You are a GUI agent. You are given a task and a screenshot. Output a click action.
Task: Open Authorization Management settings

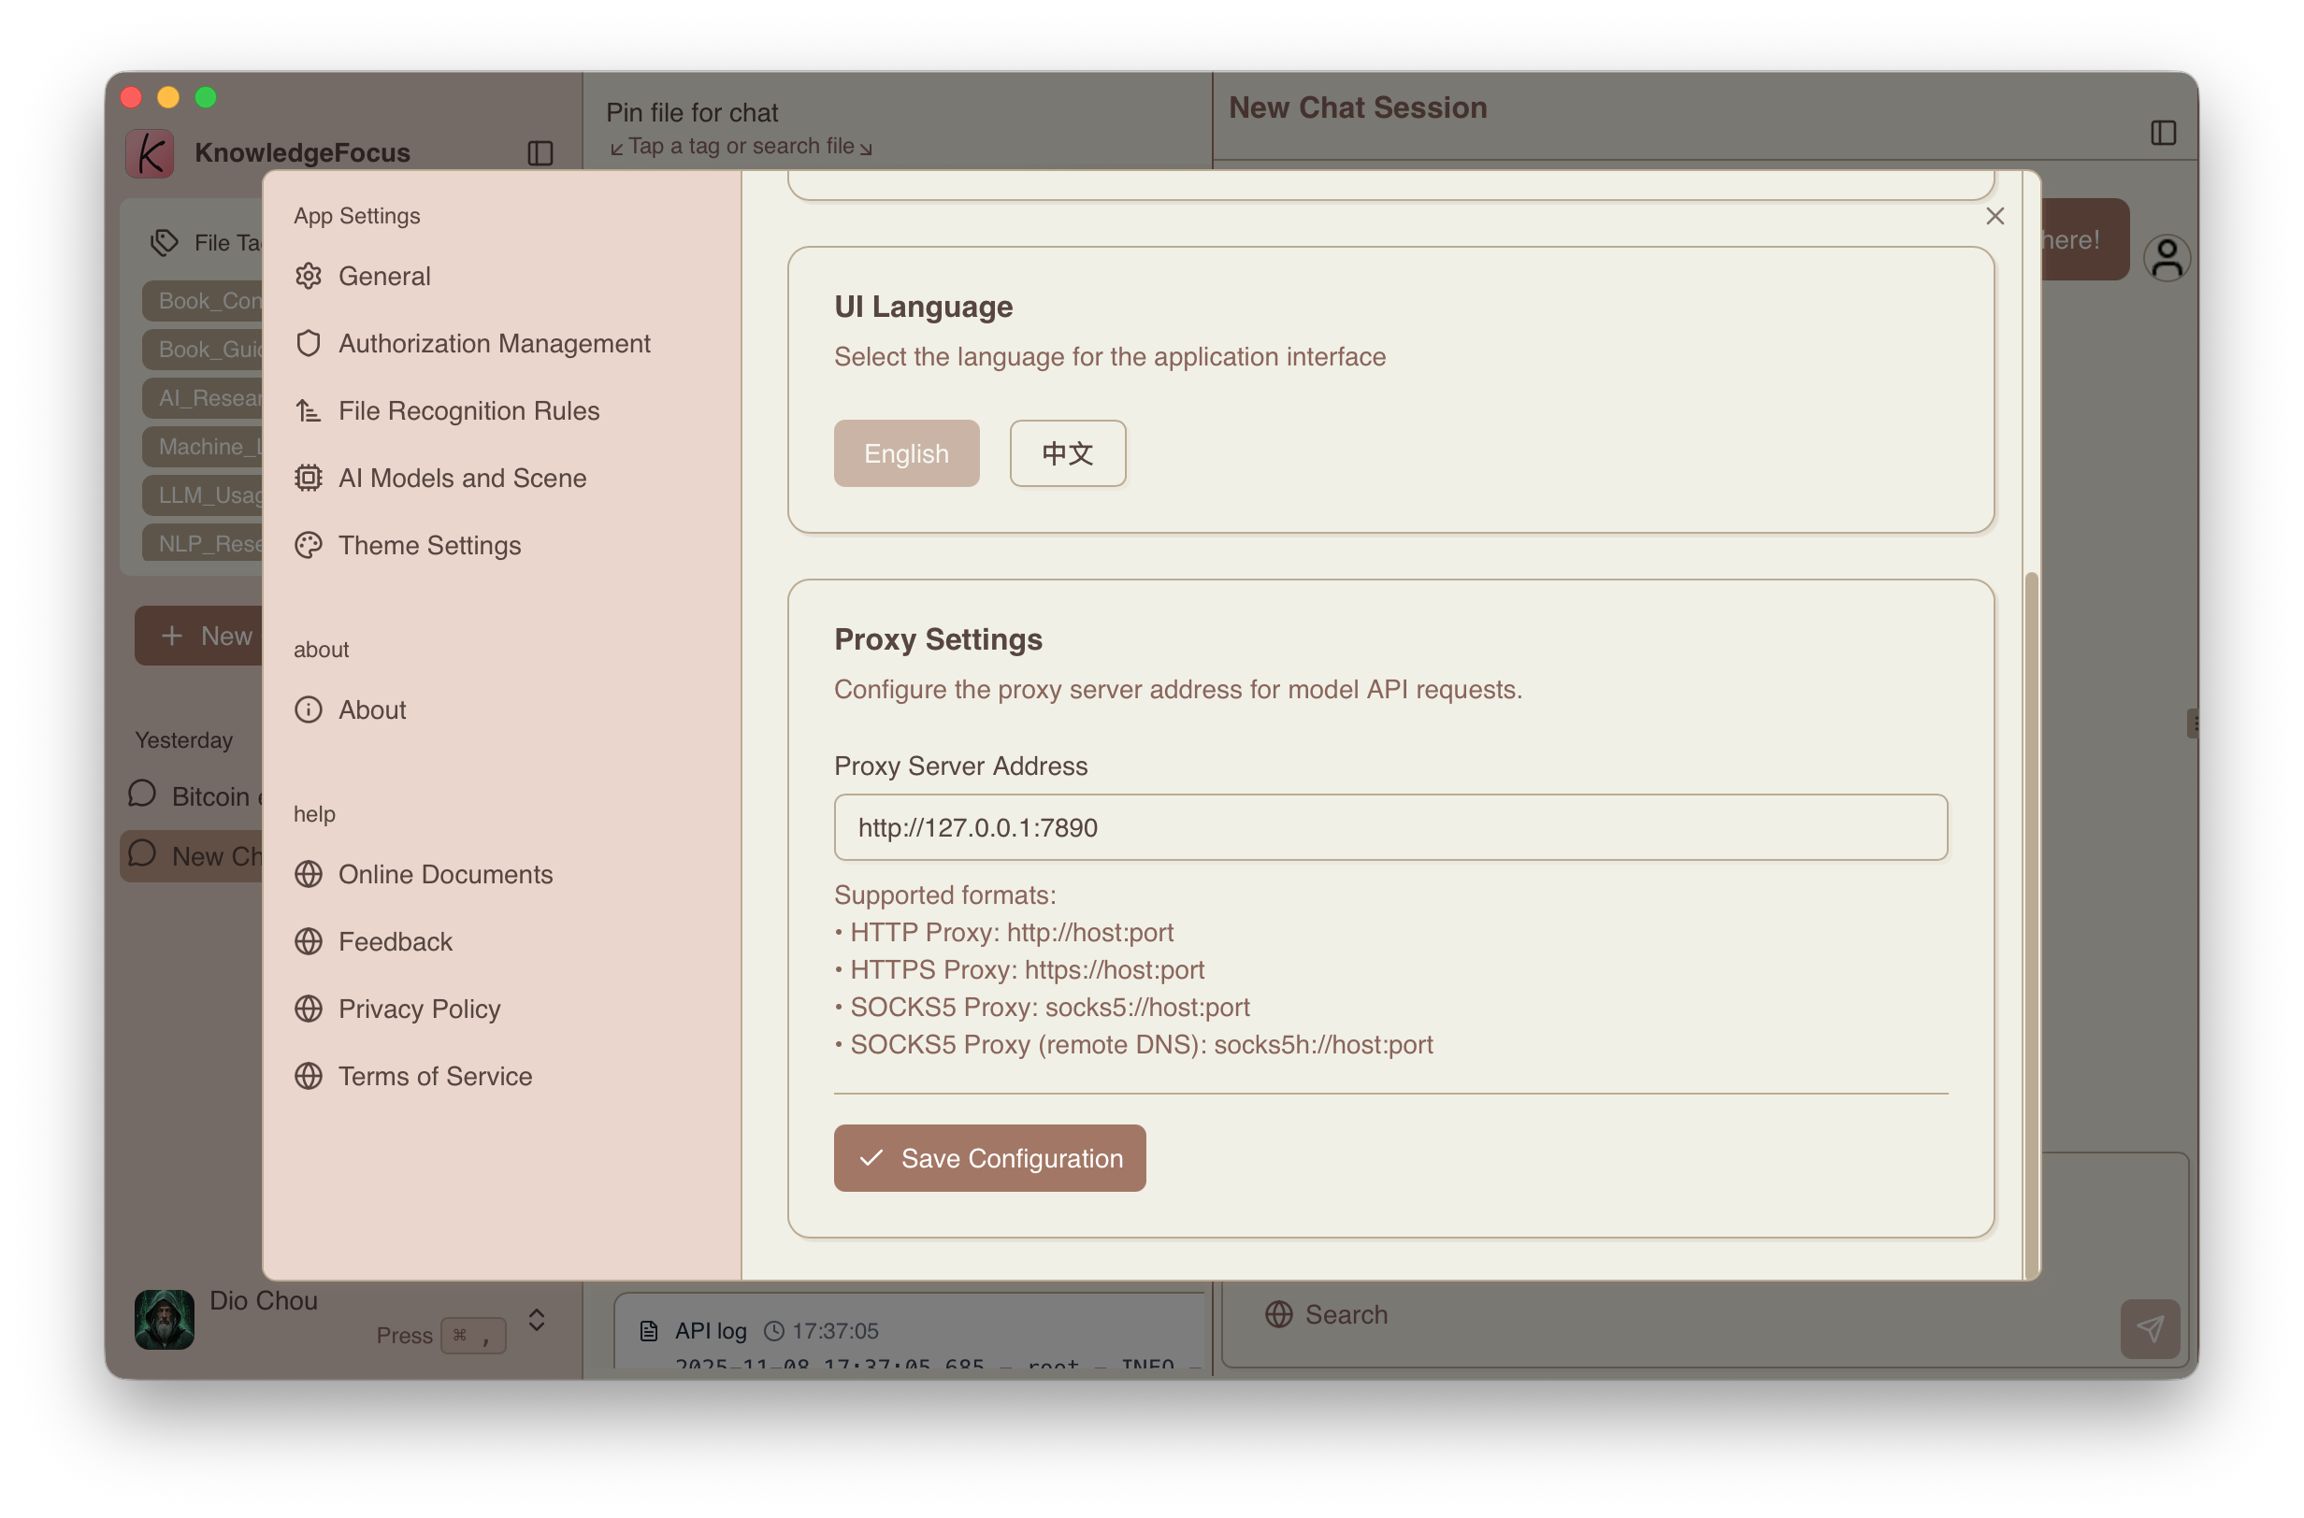494,344
